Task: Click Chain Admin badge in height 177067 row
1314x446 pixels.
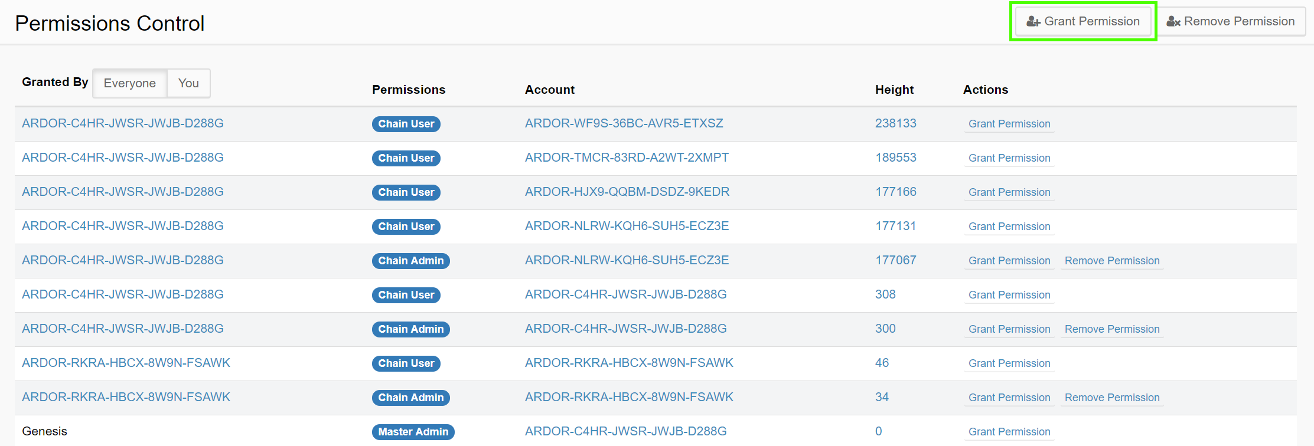Action: (410, 261)
